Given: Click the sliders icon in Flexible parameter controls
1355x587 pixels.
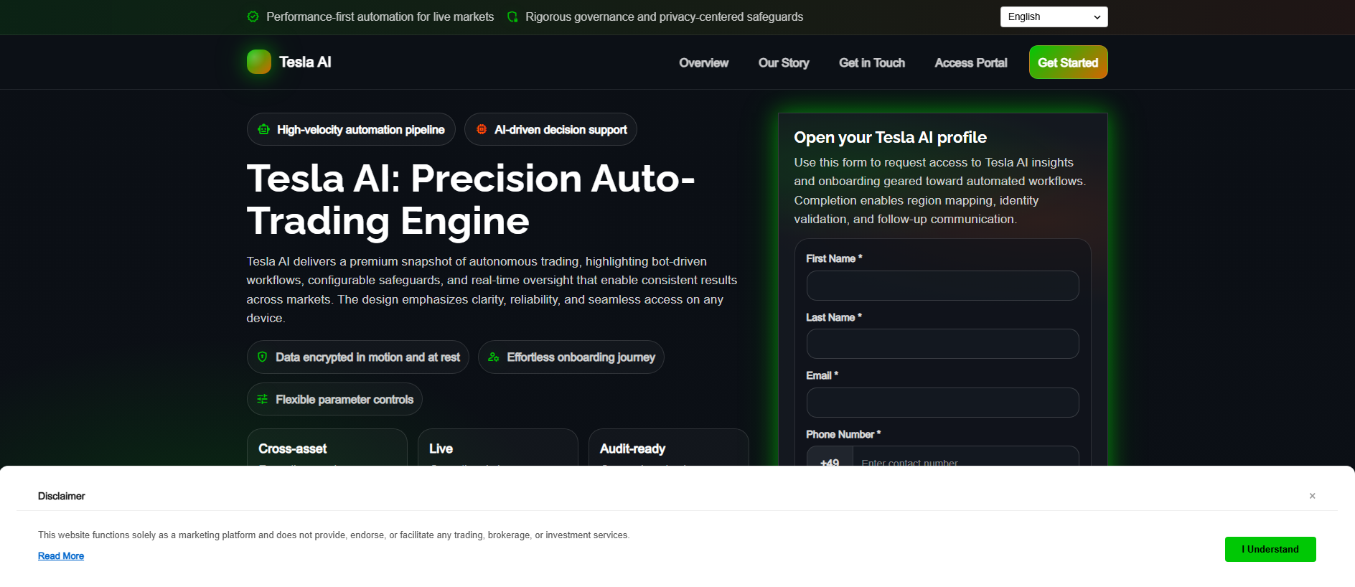Looking at the screenshot, I should [x=263, y=399].
